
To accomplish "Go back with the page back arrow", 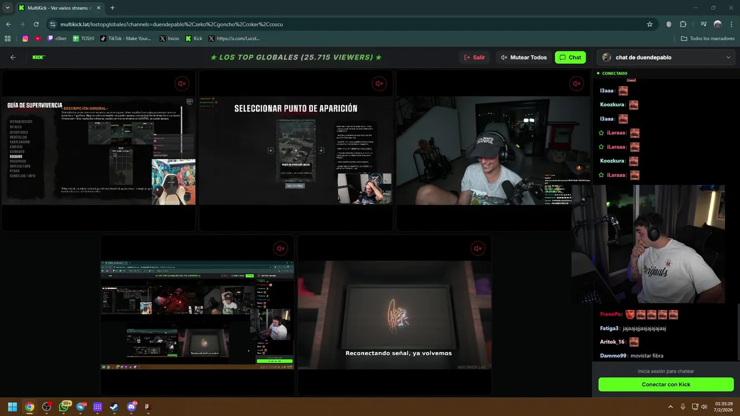I will pyautogui.click(x=13, y=57).
